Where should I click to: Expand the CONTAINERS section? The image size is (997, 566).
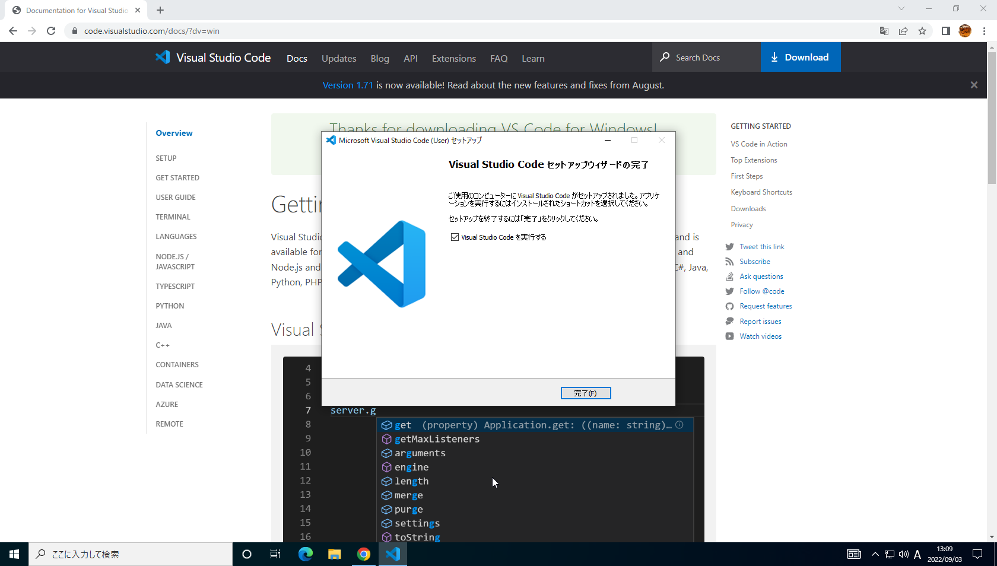pyautogui.click(x=177, y=365)
